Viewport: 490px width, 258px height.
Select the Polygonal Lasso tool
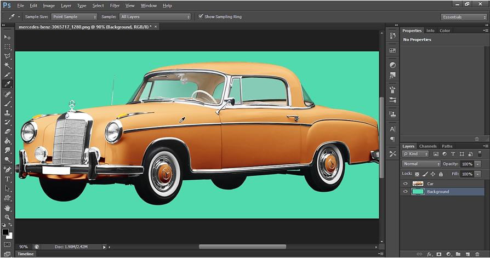point(7,56)
